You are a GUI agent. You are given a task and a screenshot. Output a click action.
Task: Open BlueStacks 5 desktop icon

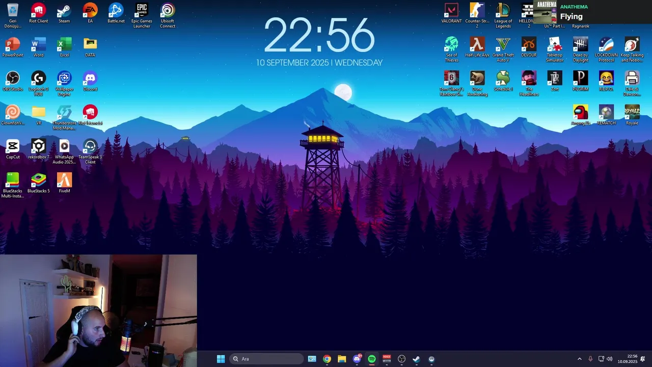[38, 183]
